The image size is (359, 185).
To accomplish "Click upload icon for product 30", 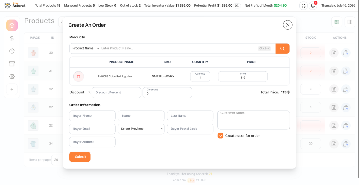I will coord(346,53).
